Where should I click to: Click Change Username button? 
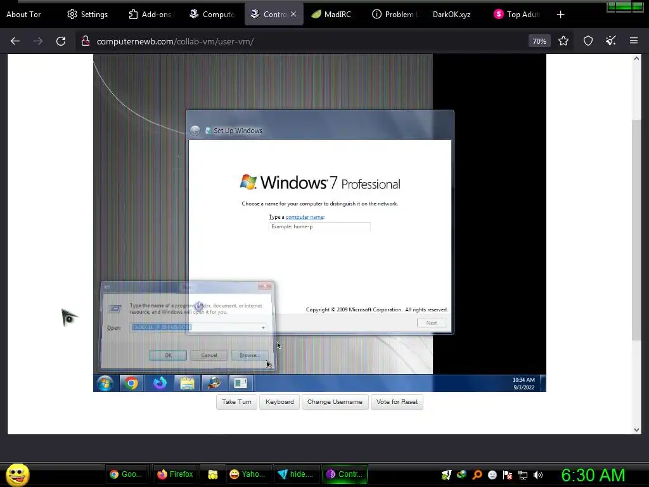click(x=335, y=401)
